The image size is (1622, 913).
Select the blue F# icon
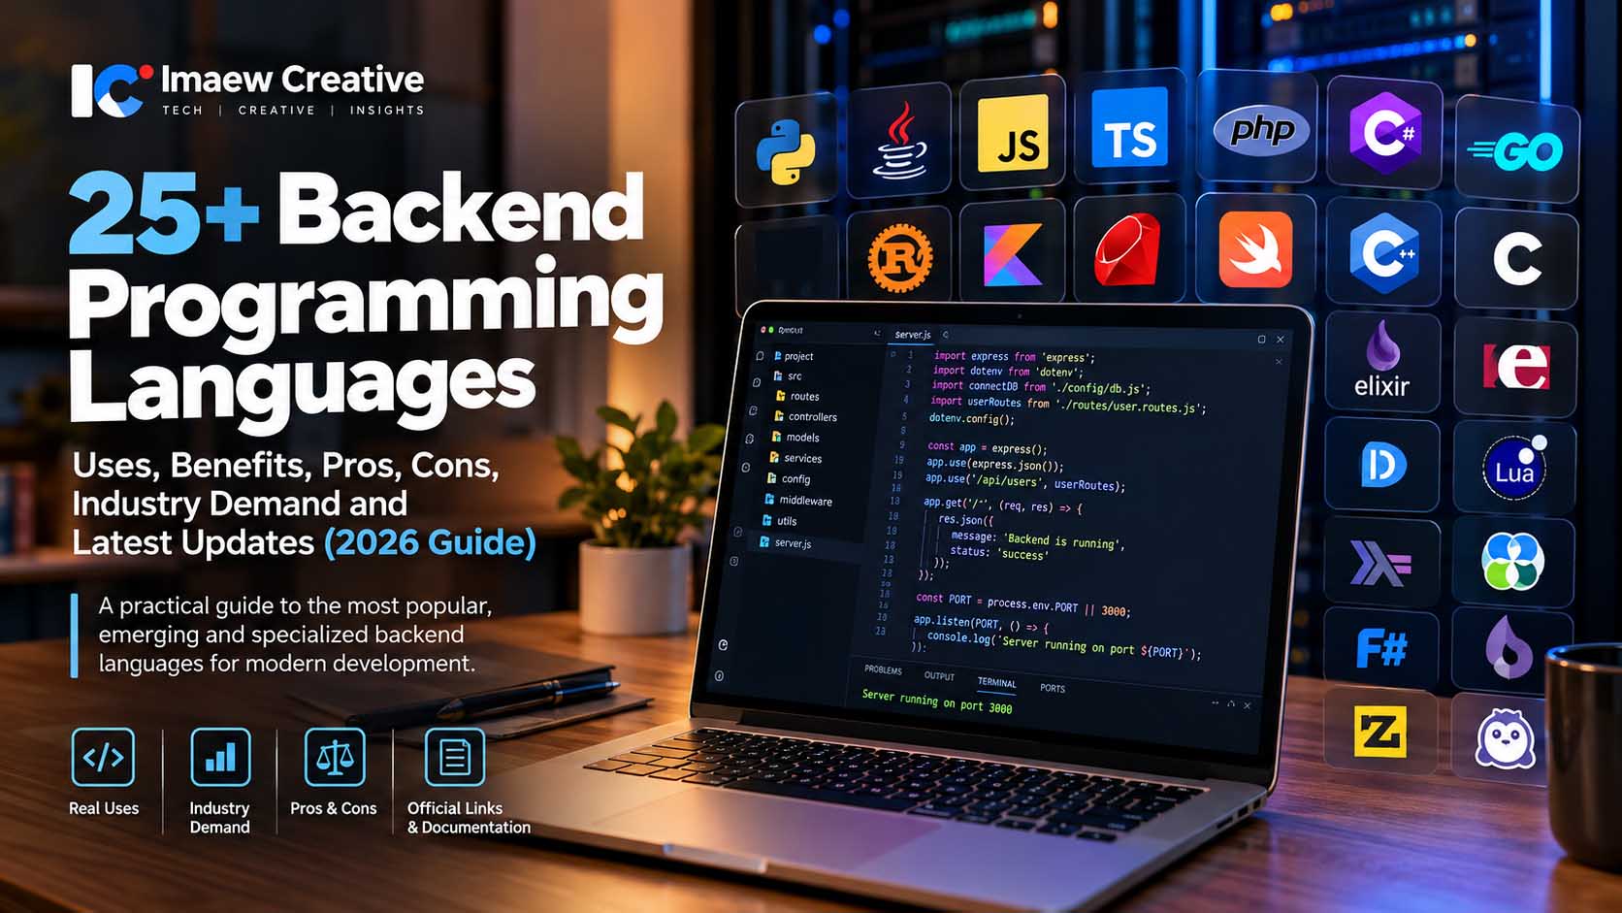(x=1381, y=648)
